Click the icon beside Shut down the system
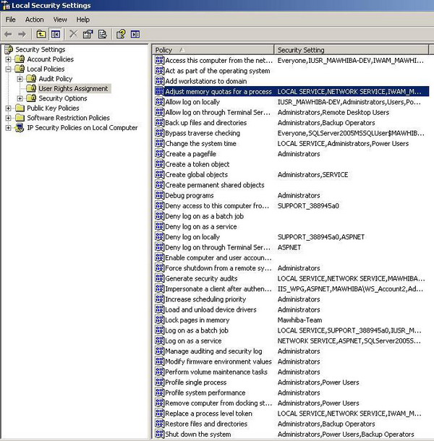 pos(159,434)
